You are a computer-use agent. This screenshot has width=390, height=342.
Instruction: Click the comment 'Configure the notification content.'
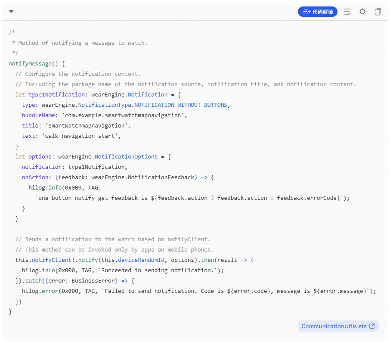[x=78, y=74]
